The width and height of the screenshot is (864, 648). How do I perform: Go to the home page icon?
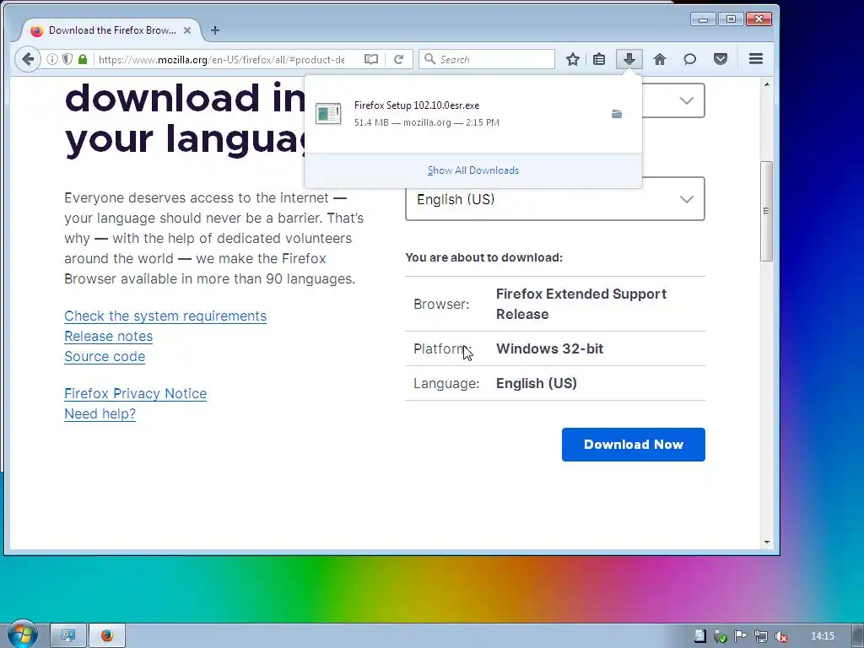660,59
